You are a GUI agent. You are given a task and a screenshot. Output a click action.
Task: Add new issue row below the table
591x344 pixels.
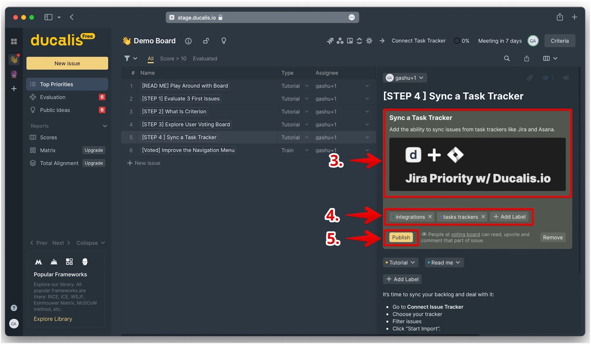[x=144, y=163]
